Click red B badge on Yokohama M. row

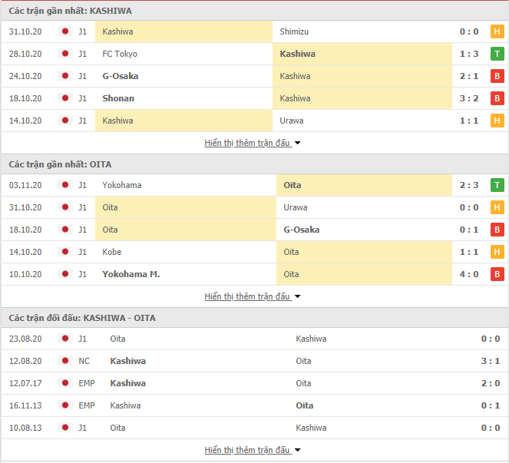tap(497, 274)
